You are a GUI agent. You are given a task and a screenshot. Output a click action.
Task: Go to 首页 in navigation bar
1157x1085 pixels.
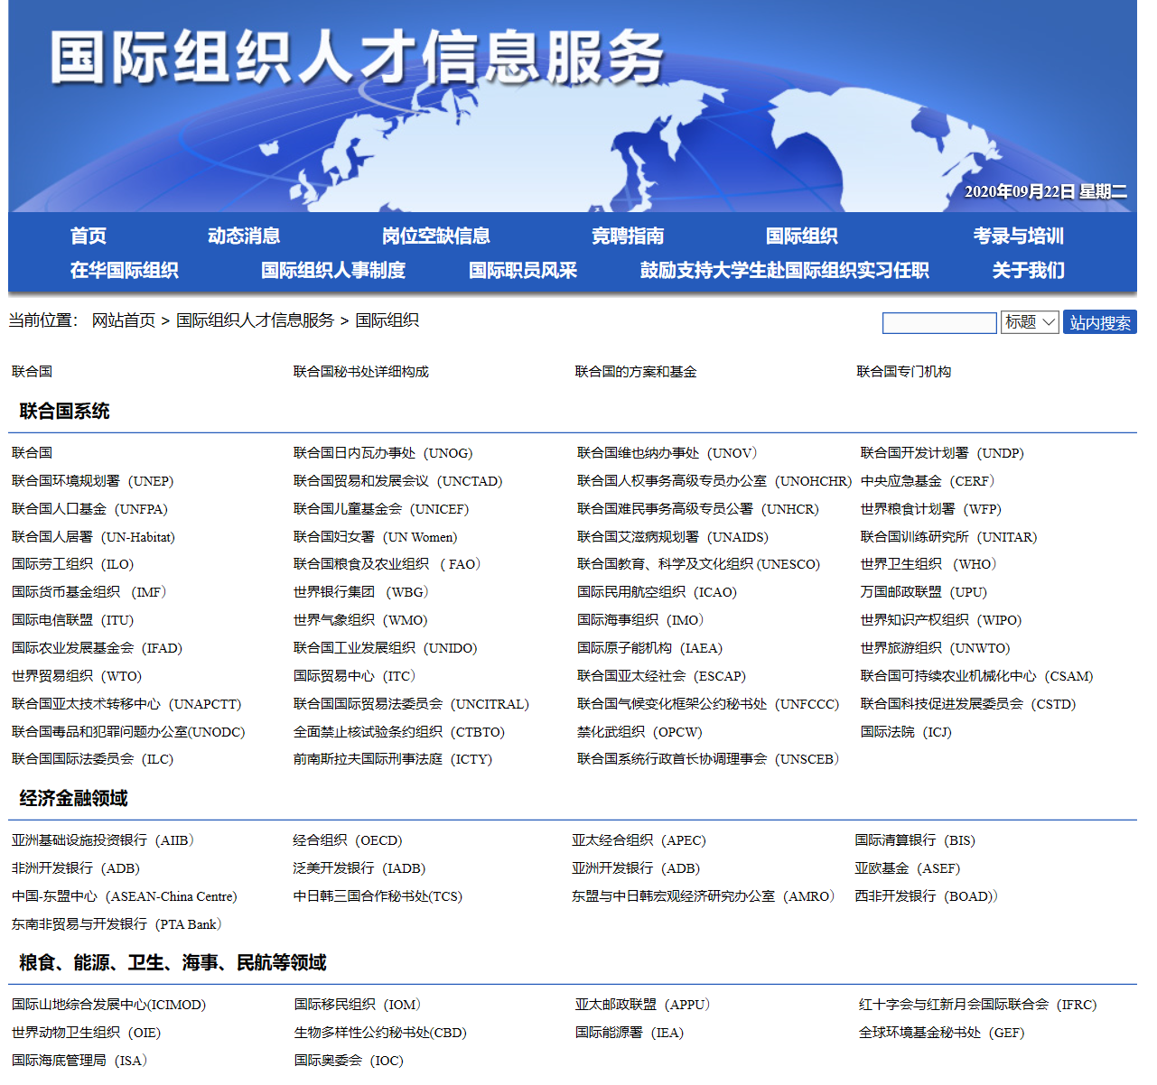[x=89, y=236]
